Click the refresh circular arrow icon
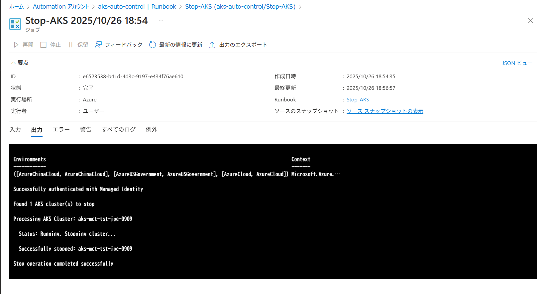545x294 pixels. tap(153, 45)
